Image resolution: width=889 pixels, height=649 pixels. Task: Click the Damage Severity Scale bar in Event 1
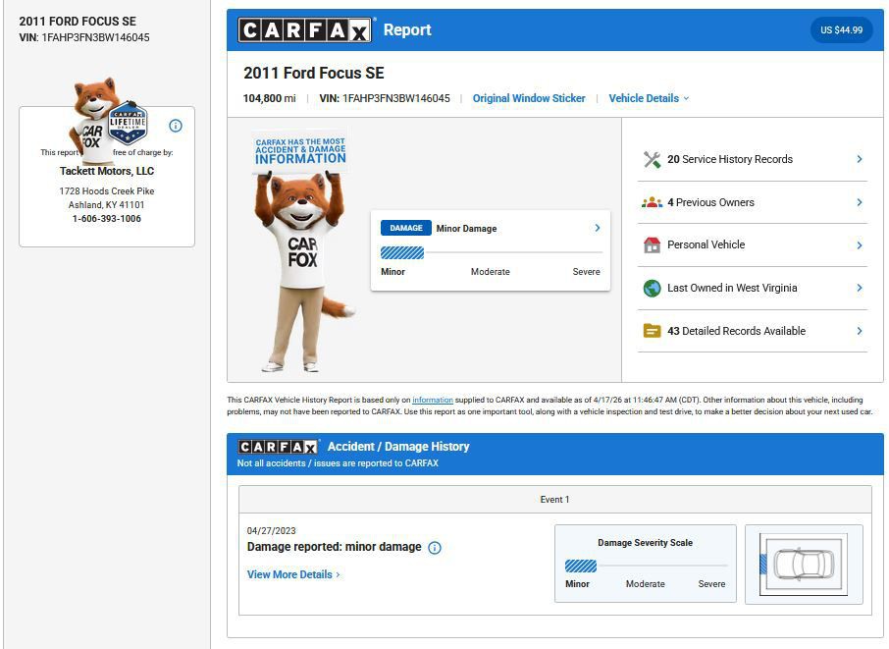pos(646,566)
